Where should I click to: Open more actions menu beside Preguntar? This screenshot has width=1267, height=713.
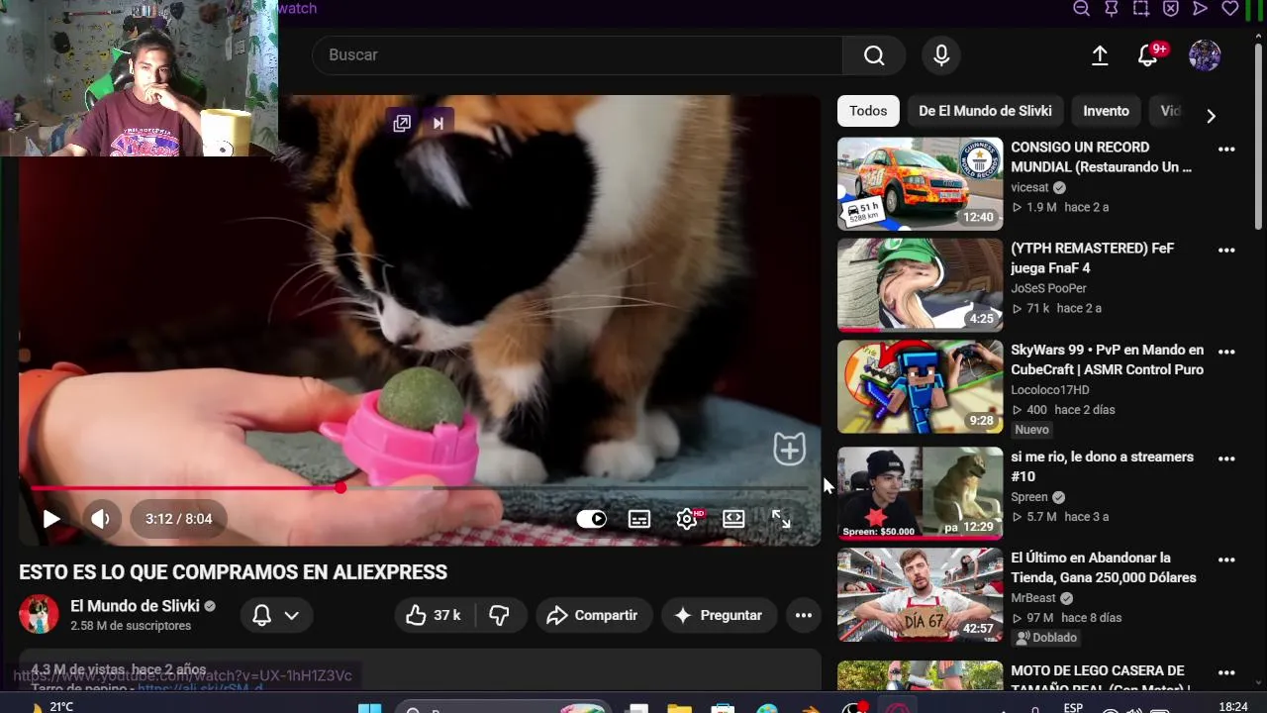804,615
